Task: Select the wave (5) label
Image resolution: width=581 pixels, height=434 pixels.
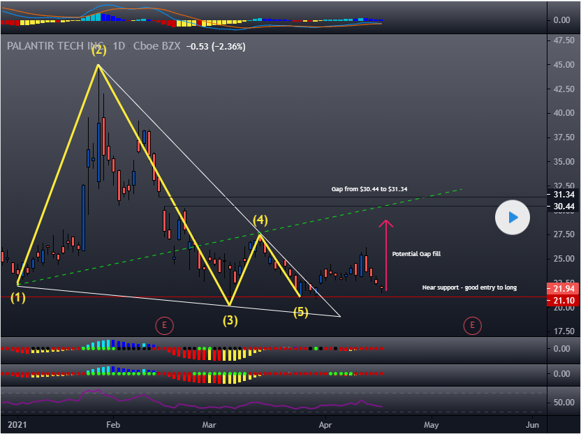Action: (x=300, y=312)
